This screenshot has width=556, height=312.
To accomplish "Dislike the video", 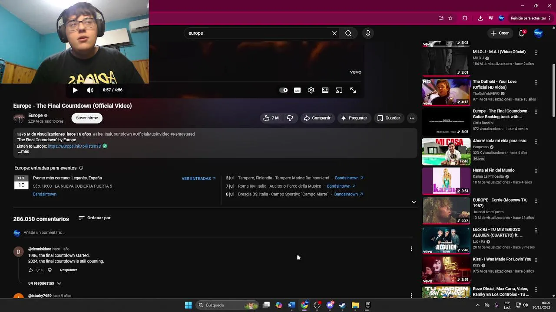I will click(290, 118).
